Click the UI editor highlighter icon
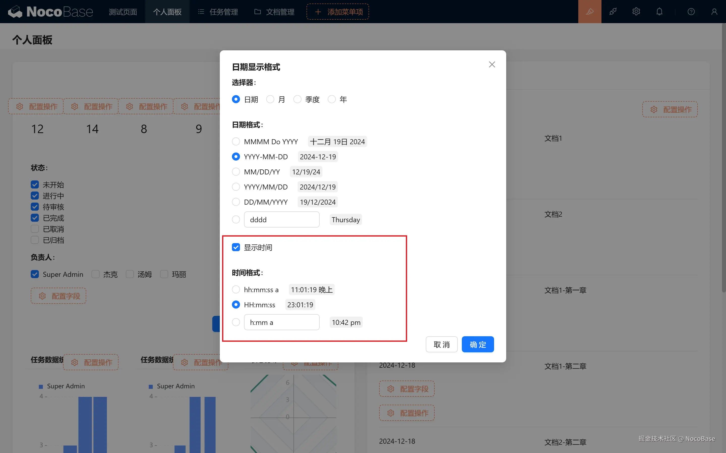The height and width of the screenshot is (453, 726). tap(590, 12)
